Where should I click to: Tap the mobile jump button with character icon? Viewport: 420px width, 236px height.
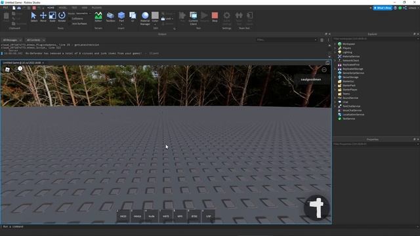coord(316,208)
